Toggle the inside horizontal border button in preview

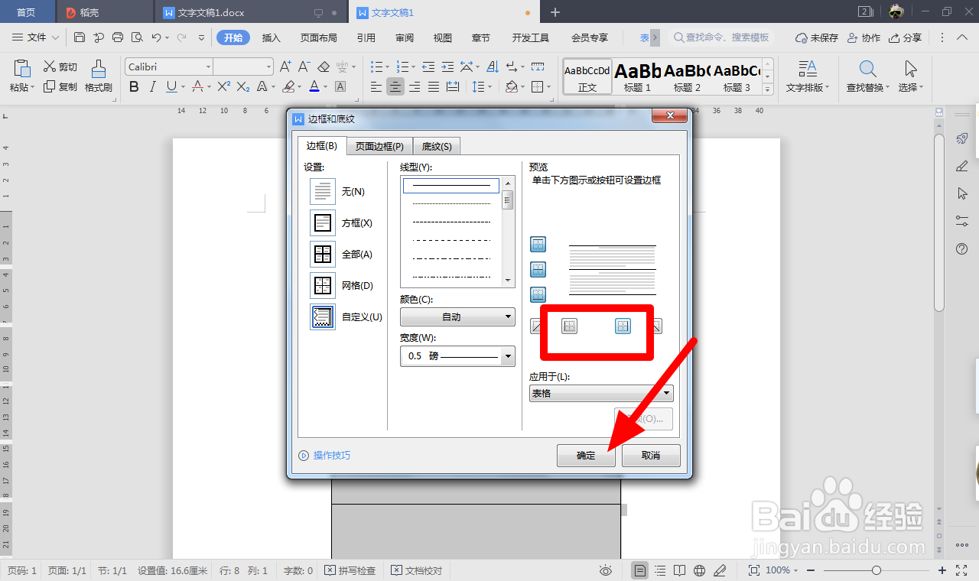pos(538,270)
